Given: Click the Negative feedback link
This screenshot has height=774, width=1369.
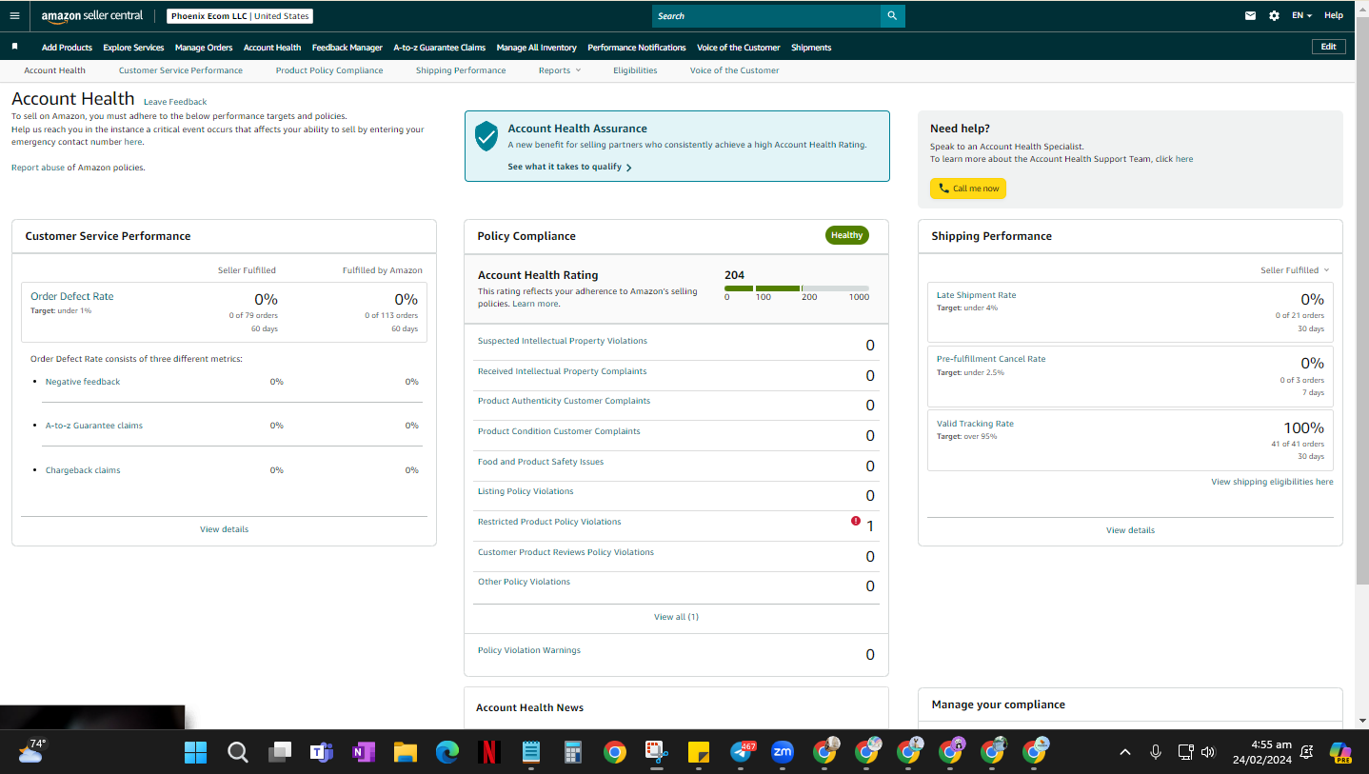Looking at the screenshot, I should pyautogui.click(x=83, y=382).
